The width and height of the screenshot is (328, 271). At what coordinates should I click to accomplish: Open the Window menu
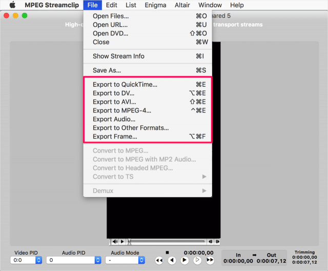210,5
